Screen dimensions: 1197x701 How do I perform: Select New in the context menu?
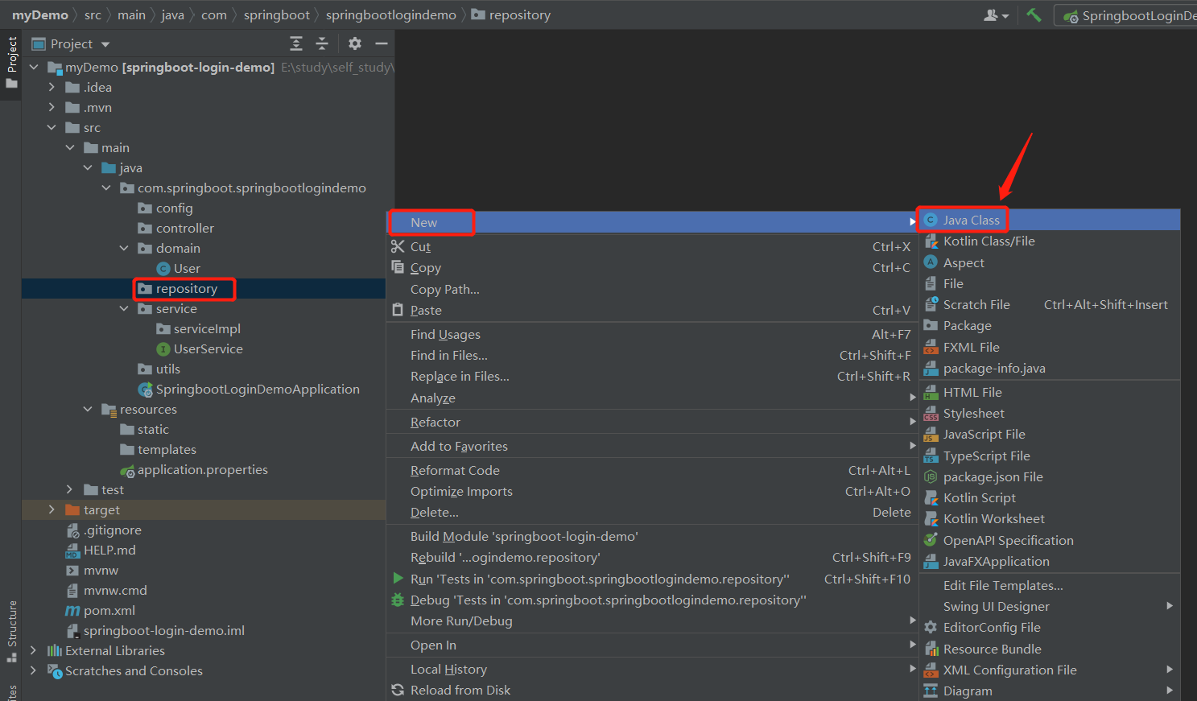[x=653, y=222]
